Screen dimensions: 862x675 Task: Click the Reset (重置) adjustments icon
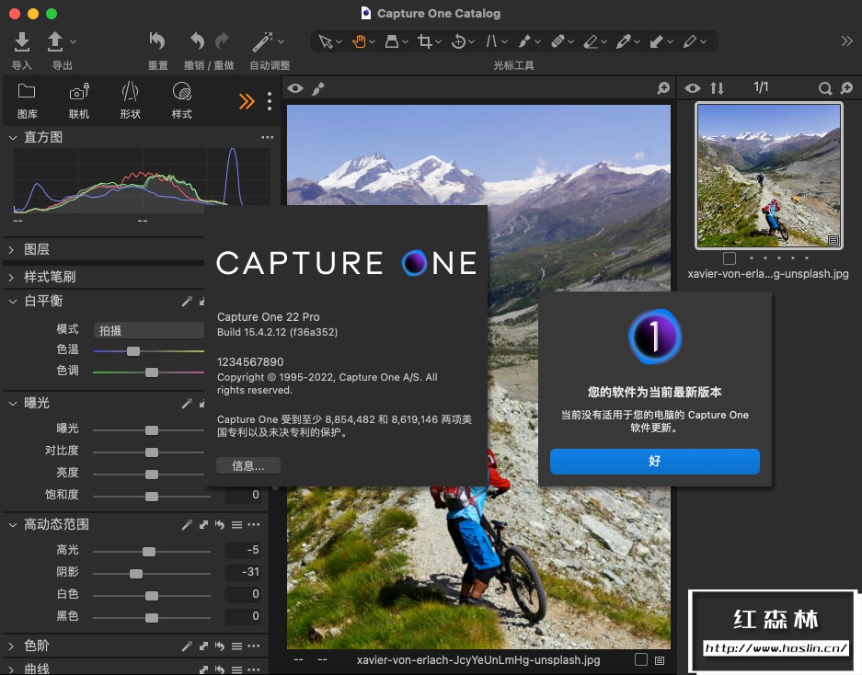coord(157,41)
